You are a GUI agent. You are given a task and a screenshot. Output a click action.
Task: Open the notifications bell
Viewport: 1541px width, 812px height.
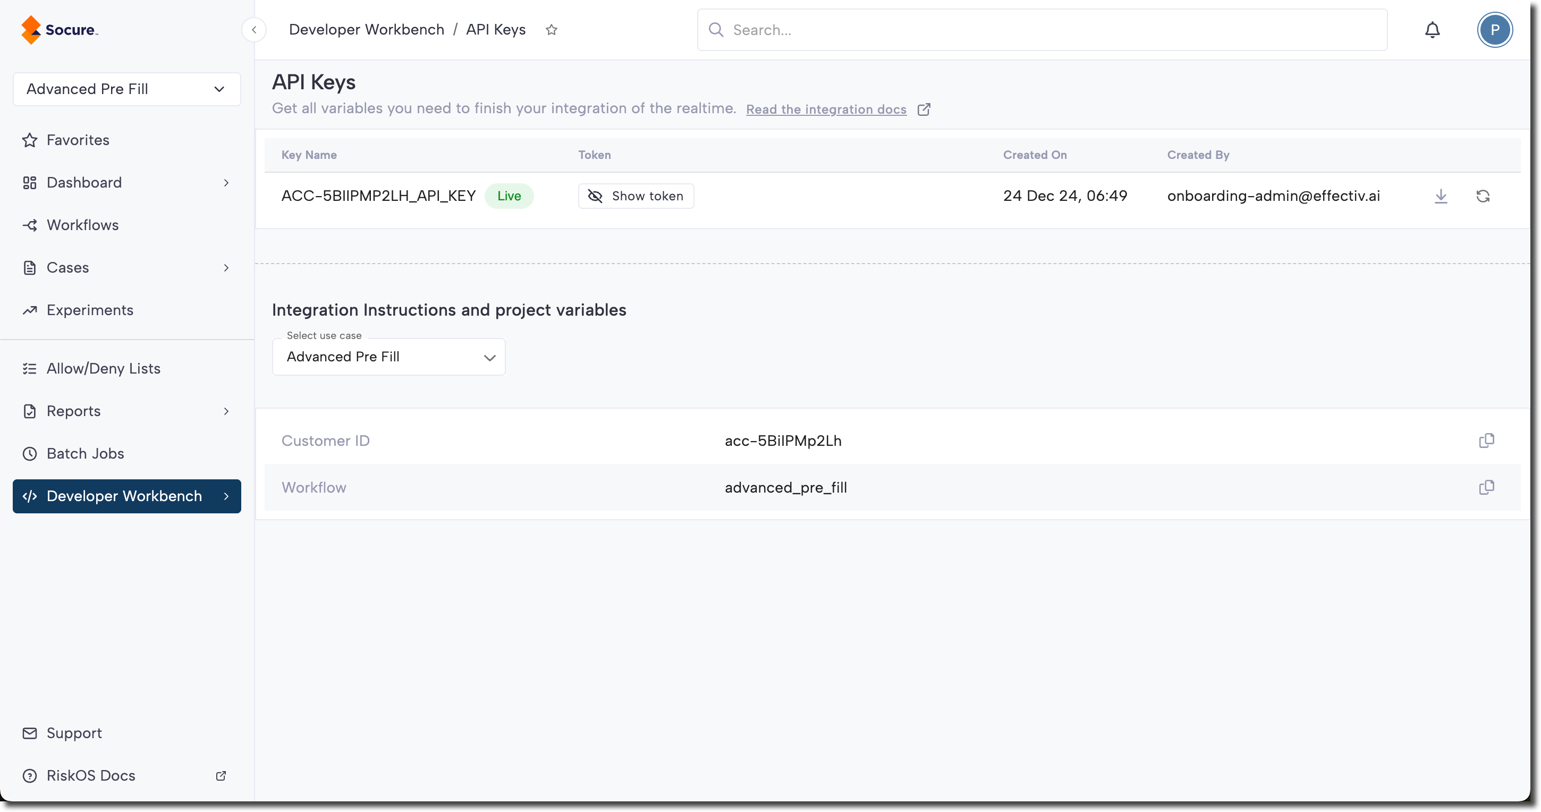[x=1432, y=30]
